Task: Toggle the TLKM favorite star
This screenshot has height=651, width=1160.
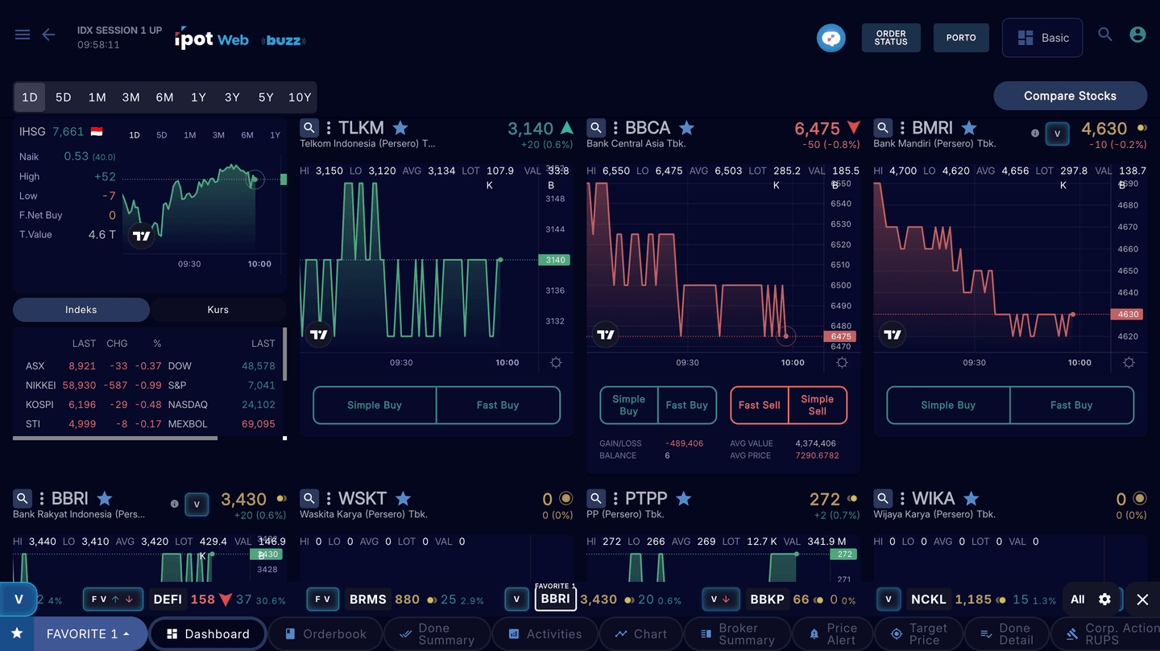Action: (x=400, y=128)
